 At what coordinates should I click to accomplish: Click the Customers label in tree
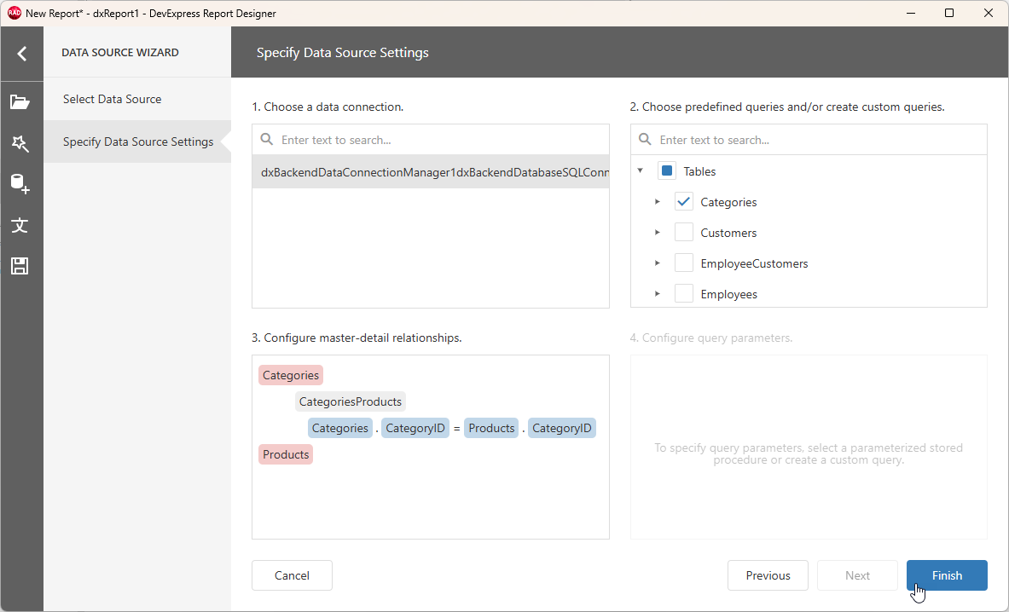[x=728, y=233]
